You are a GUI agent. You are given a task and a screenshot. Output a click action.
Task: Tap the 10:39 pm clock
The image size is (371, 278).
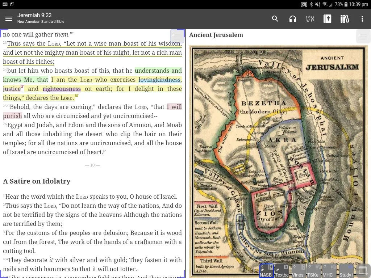point(358,4)
